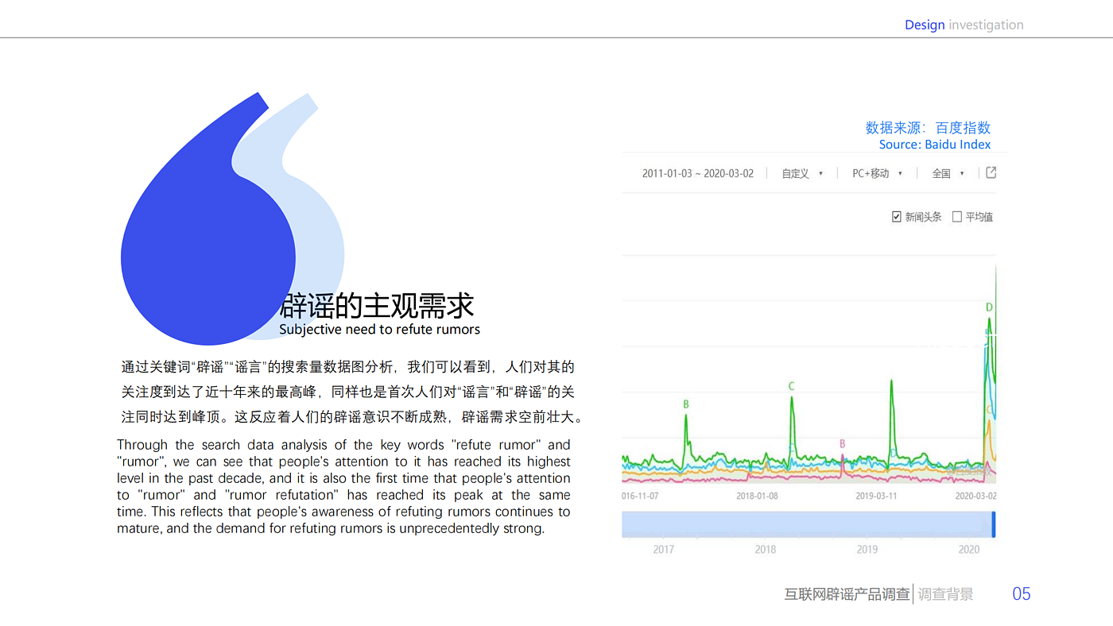Viewport: 1113px width, 626px height.
Task: Enable the 平均值 checkbox
Action: (957, 217)
